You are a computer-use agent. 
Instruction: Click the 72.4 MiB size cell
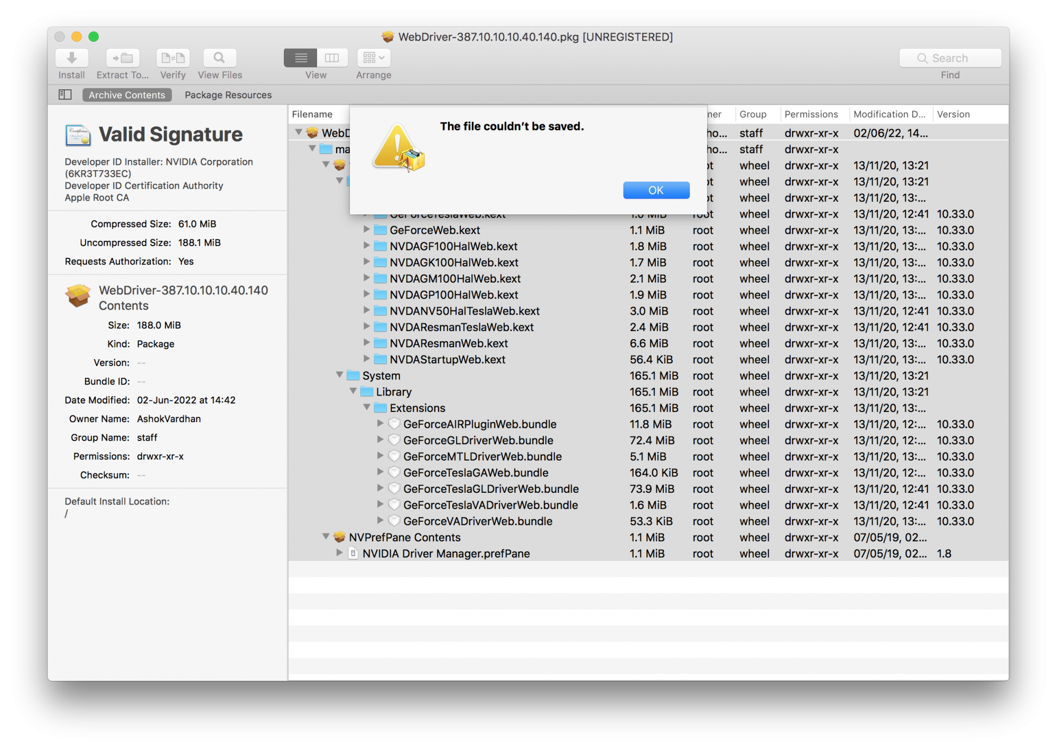coord(652,440)
